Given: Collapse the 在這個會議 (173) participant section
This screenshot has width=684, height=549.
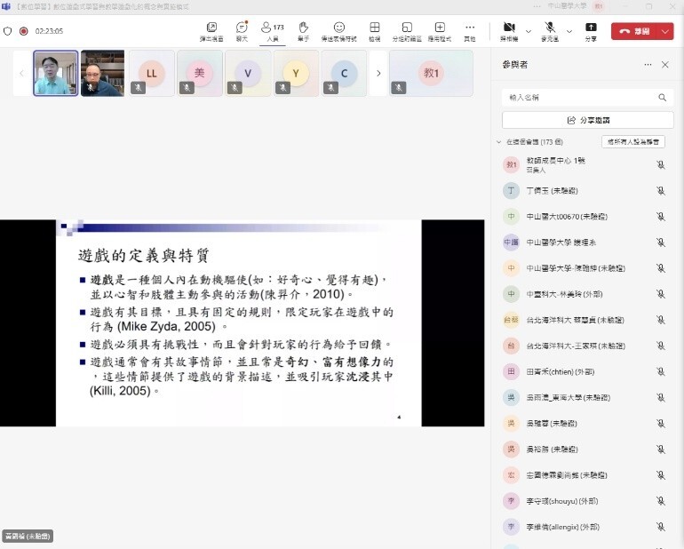Looking at the screenshot, I should pos(498,142).
